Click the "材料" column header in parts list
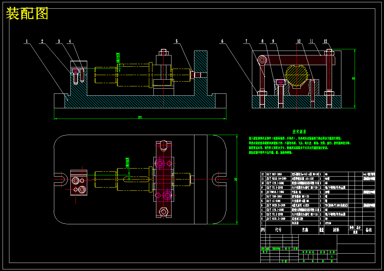Image resolution: width=384 pixels, height=271 pixels. coord(336,230)
